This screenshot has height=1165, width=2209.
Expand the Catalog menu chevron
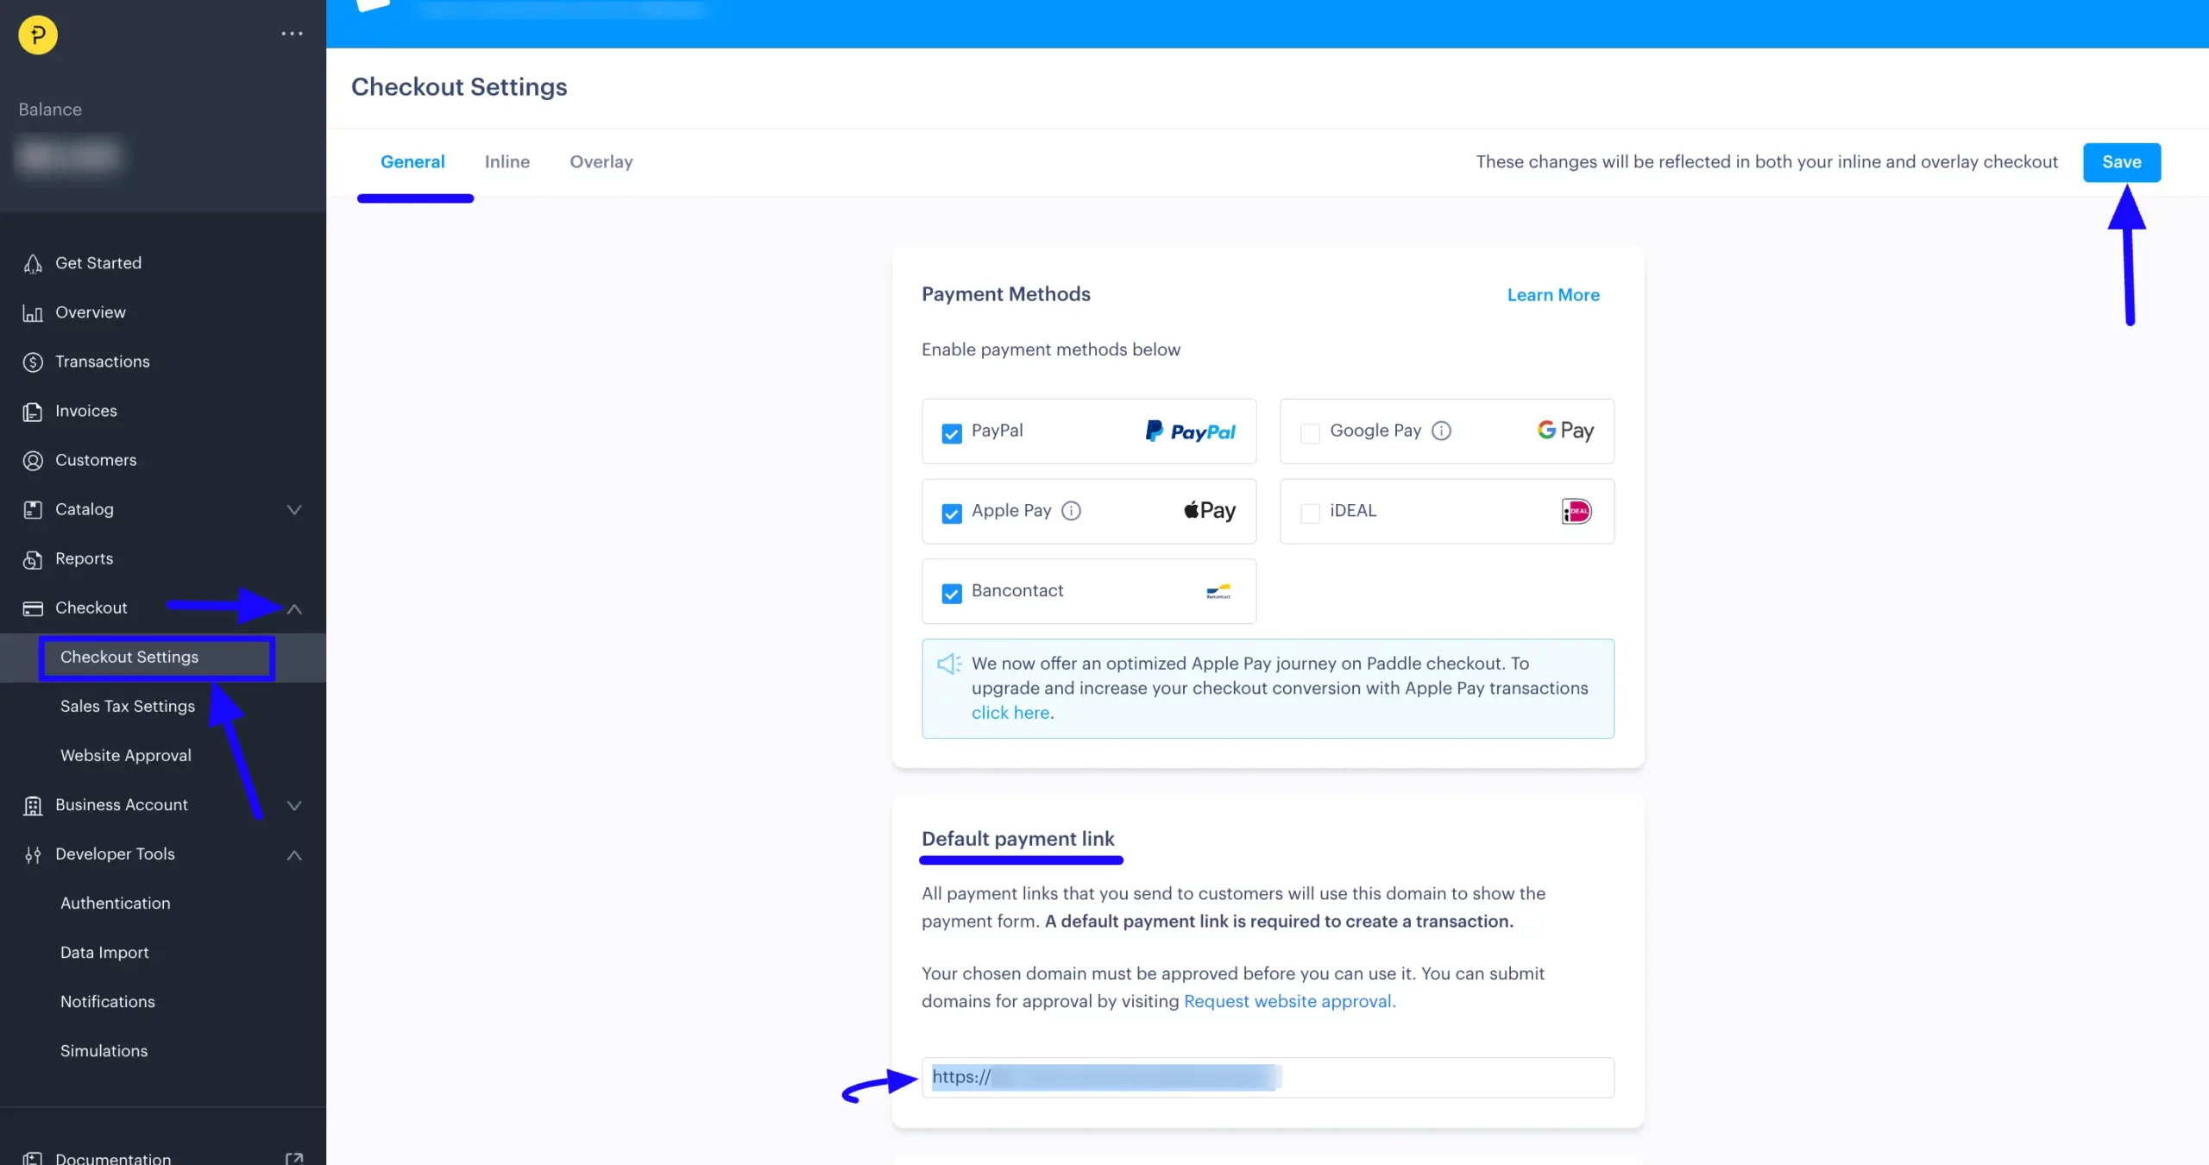point(294,510)
